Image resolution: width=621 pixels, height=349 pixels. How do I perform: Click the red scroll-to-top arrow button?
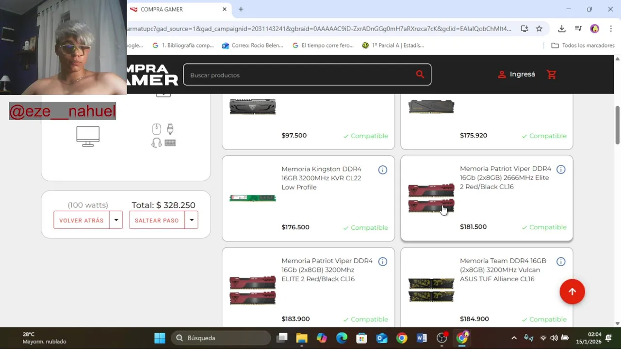[x=572, y=291]
